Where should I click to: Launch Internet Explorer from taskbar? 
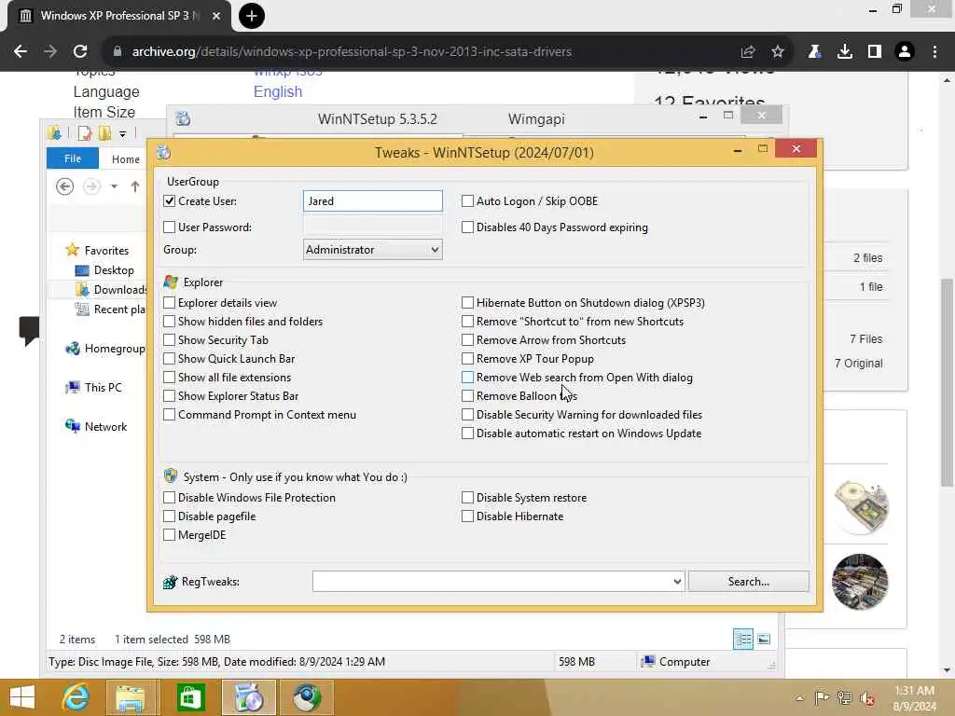pos(76,697)
